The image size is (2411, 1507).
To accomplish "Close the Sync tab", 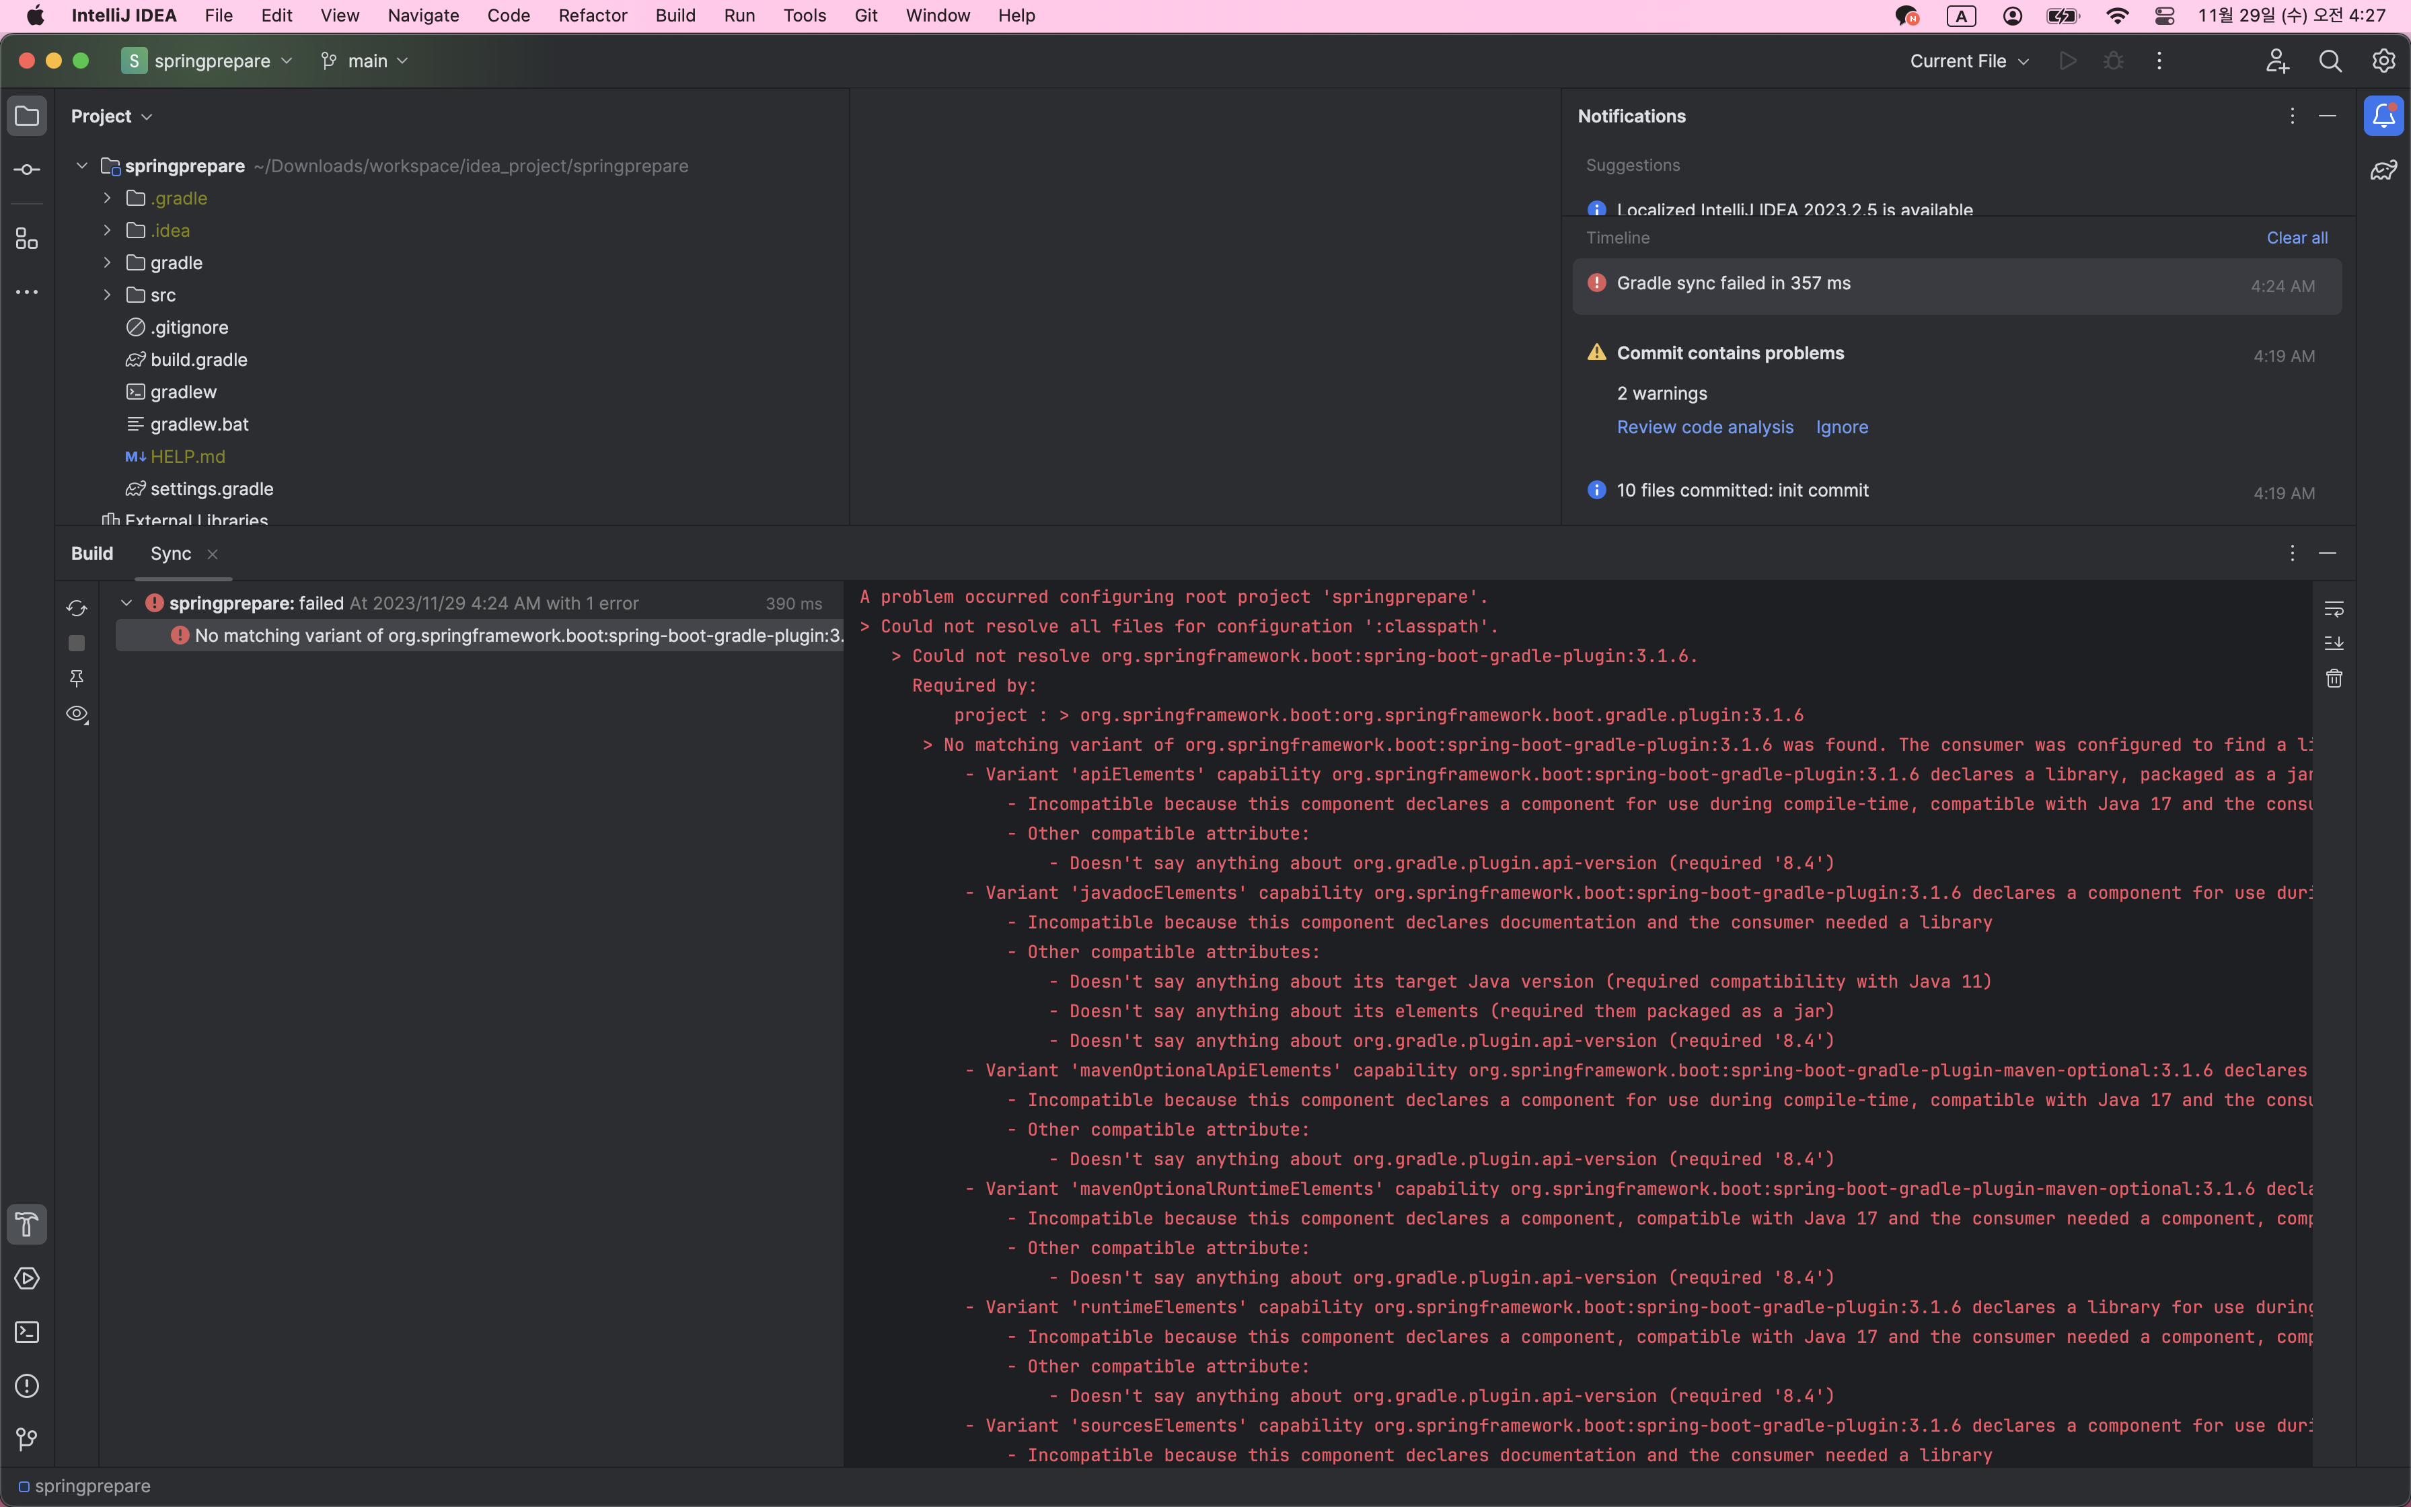I will pos(212,554).
